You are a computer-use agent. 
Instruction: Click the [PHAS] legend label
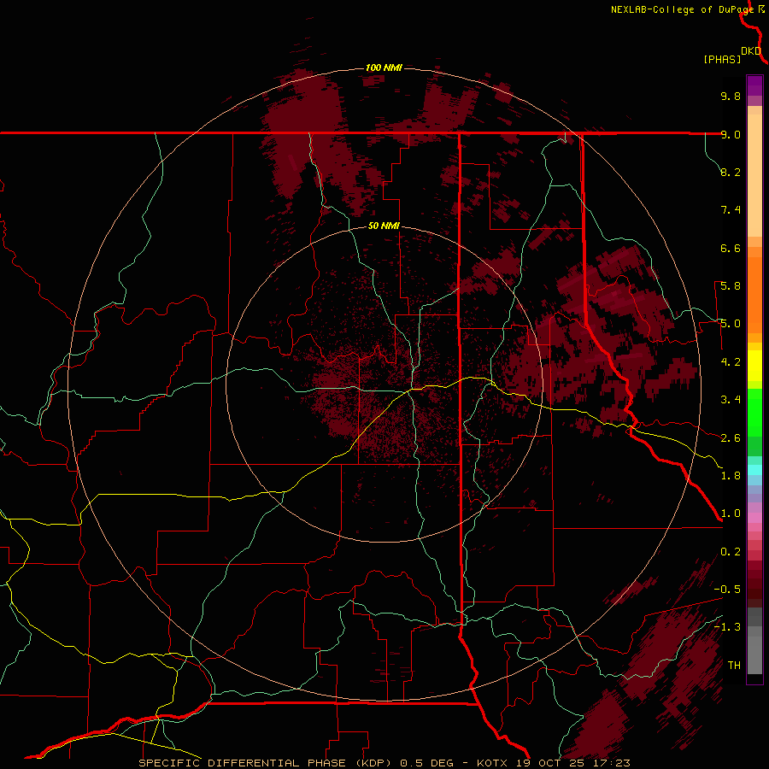722,59
